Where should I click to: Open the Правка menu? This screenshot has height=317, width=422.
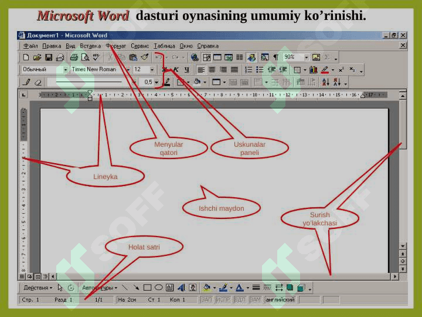52,46
